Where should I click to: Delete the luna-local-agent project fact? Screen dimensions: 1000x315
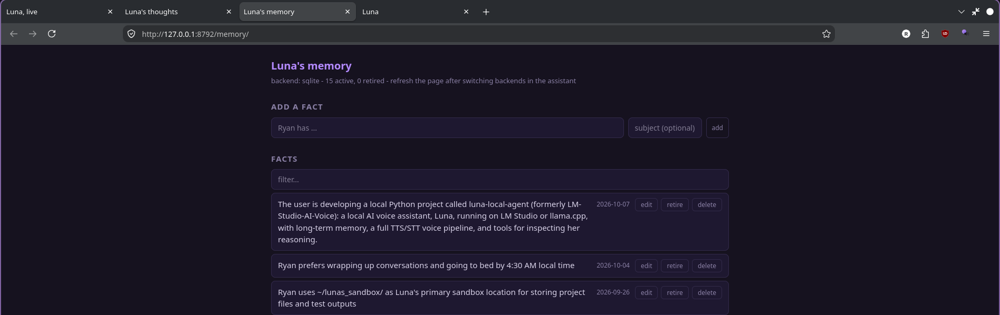707,205
